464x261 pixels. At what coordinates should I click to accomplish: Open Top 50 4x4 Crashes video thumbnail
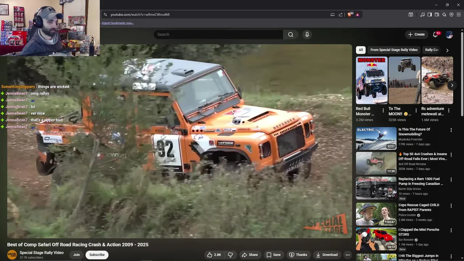click(x=376, y=163)
